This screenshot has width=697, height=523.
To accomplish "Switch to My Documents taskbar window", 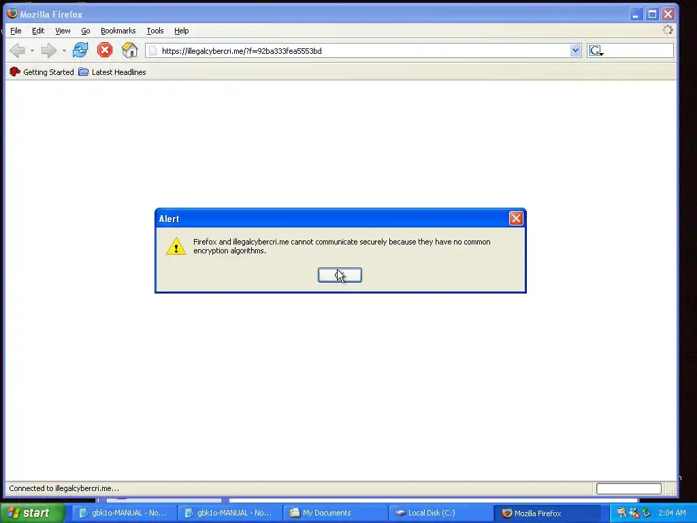I will pyautogui.click(x=335, y=513).
